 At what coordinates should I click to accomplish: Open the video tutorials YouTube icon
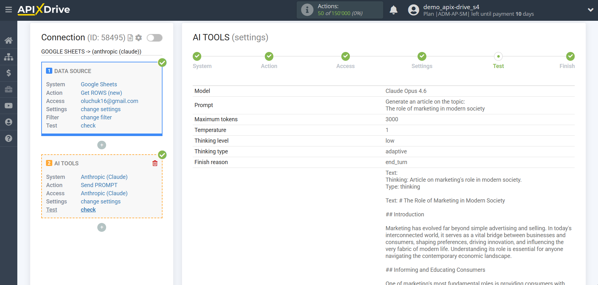9,106
